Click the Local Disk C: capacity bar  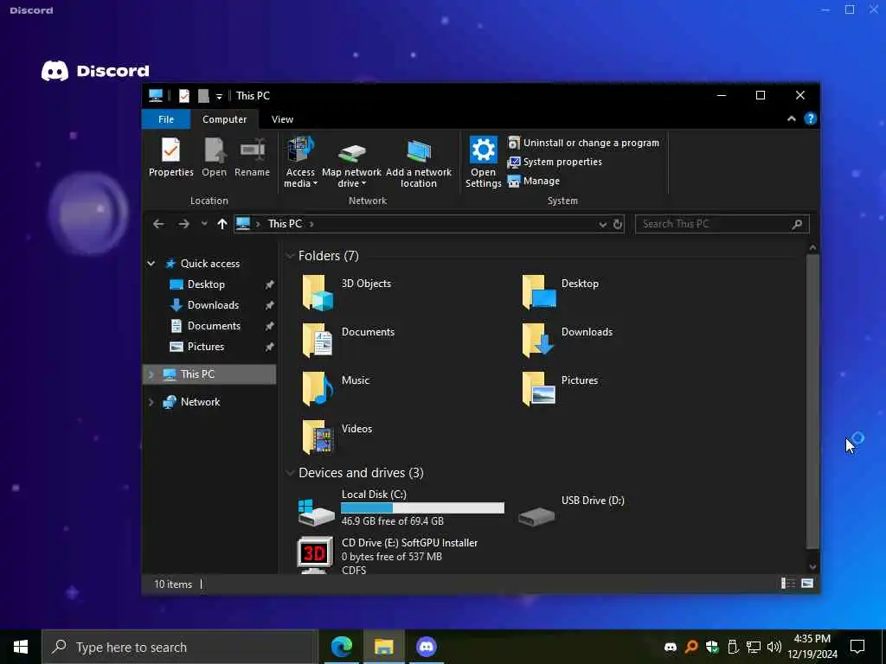point(422,508)
